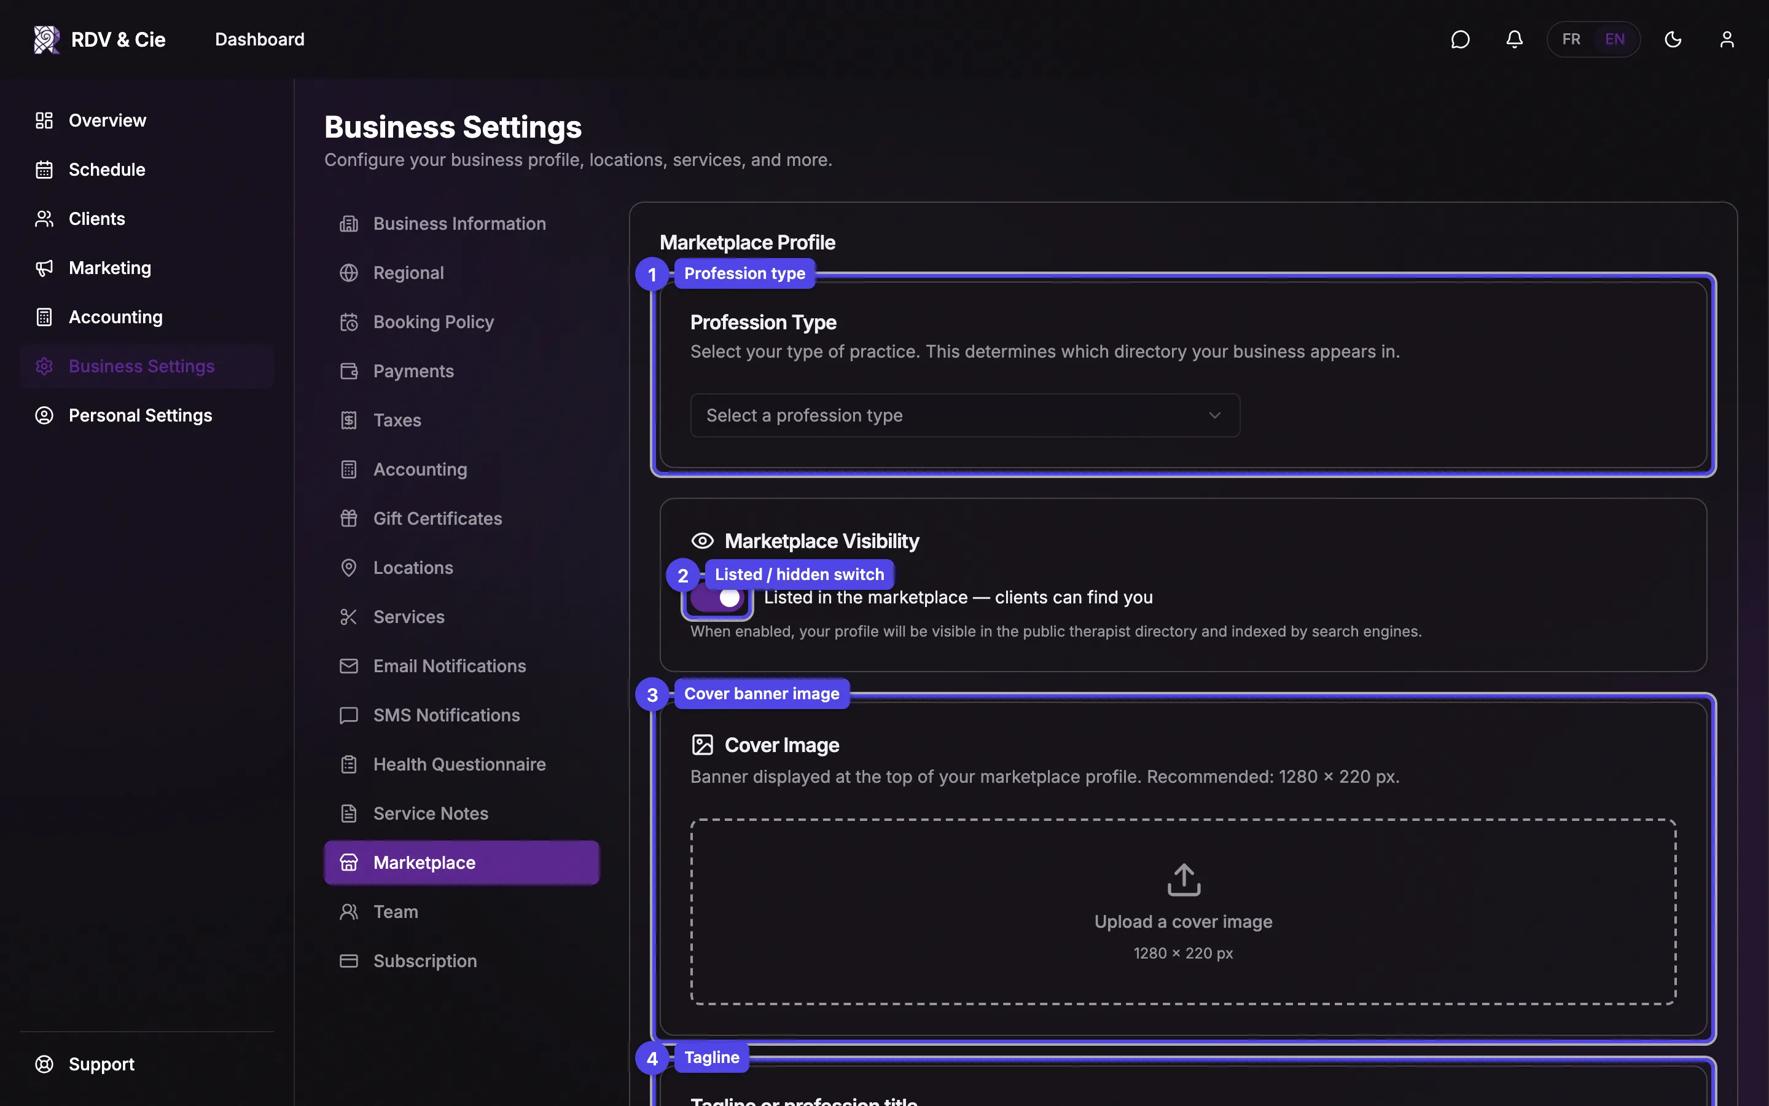Open the notifications bell
The image size is (1769, 1106).
tap(1514, 39)
